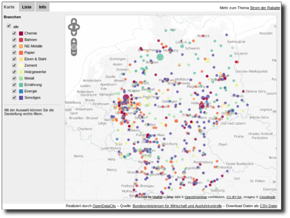Zoom in with the plus button
This screenshot has height=218, width=290.
click(74, 41)
